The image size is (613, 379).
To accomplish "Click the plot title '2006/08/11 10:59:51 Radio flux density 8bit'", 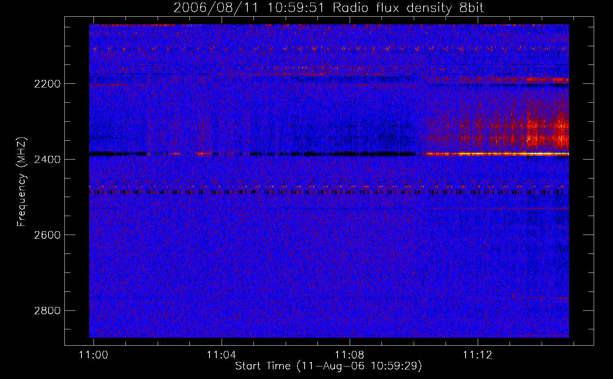I will pos(328,8).
